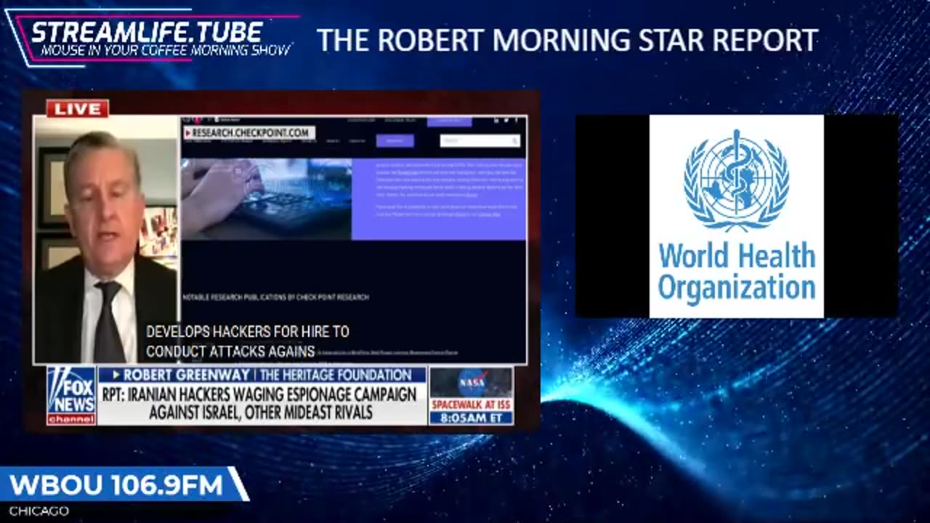Click the '8:05AM ET' time label
The height and width of the screenshot is (523, 930).
(471, 418)
